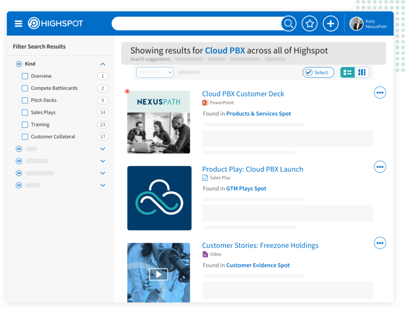This screenshot has width=405, height=310.
Task: Open favorites with the star icon
Action: tap(310, 24)
